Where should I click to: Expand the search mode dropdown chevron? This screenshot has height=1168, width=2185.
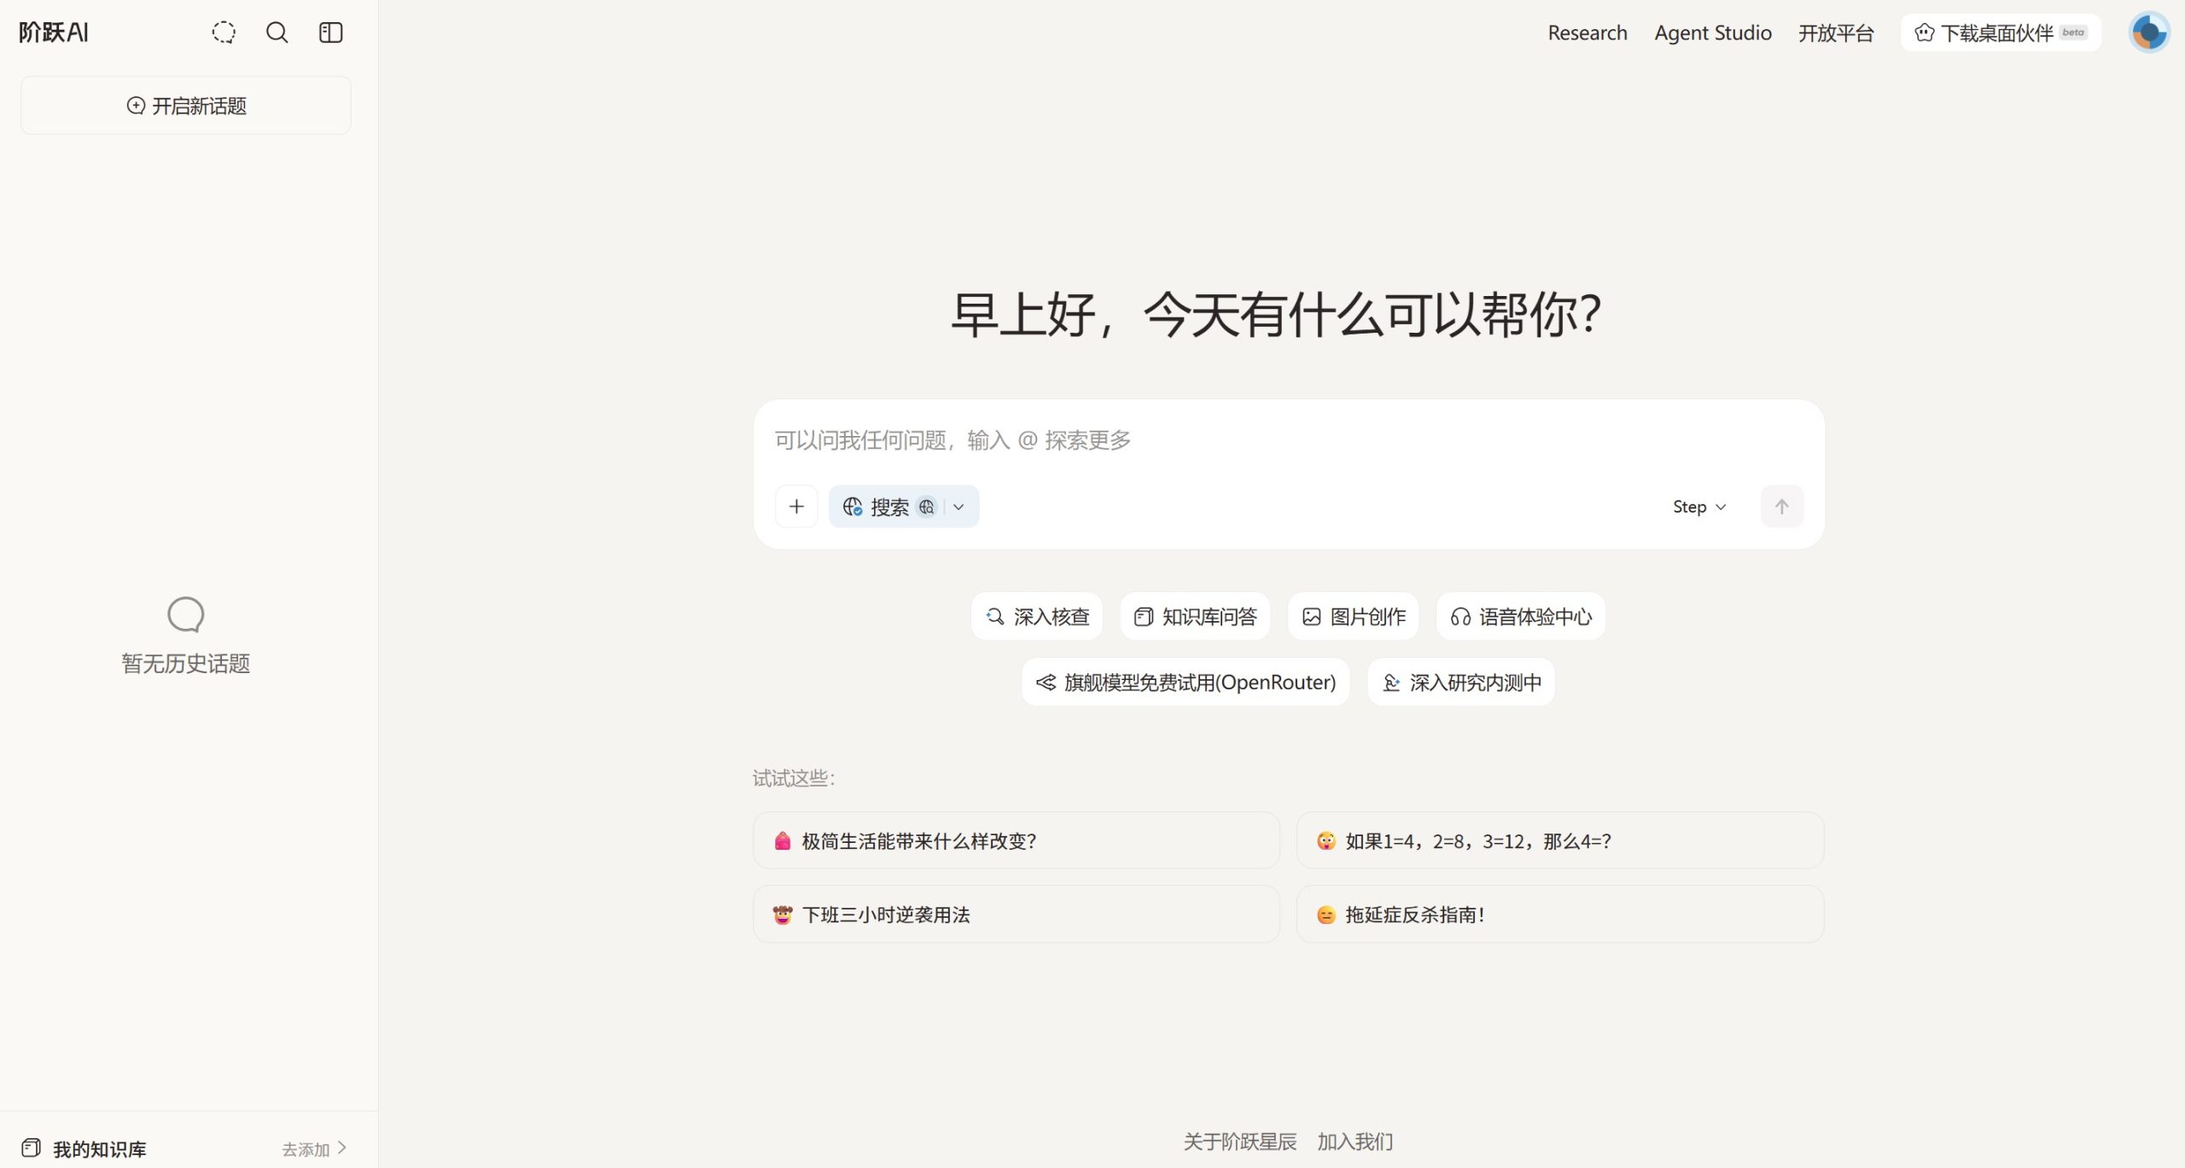[958, 507]
